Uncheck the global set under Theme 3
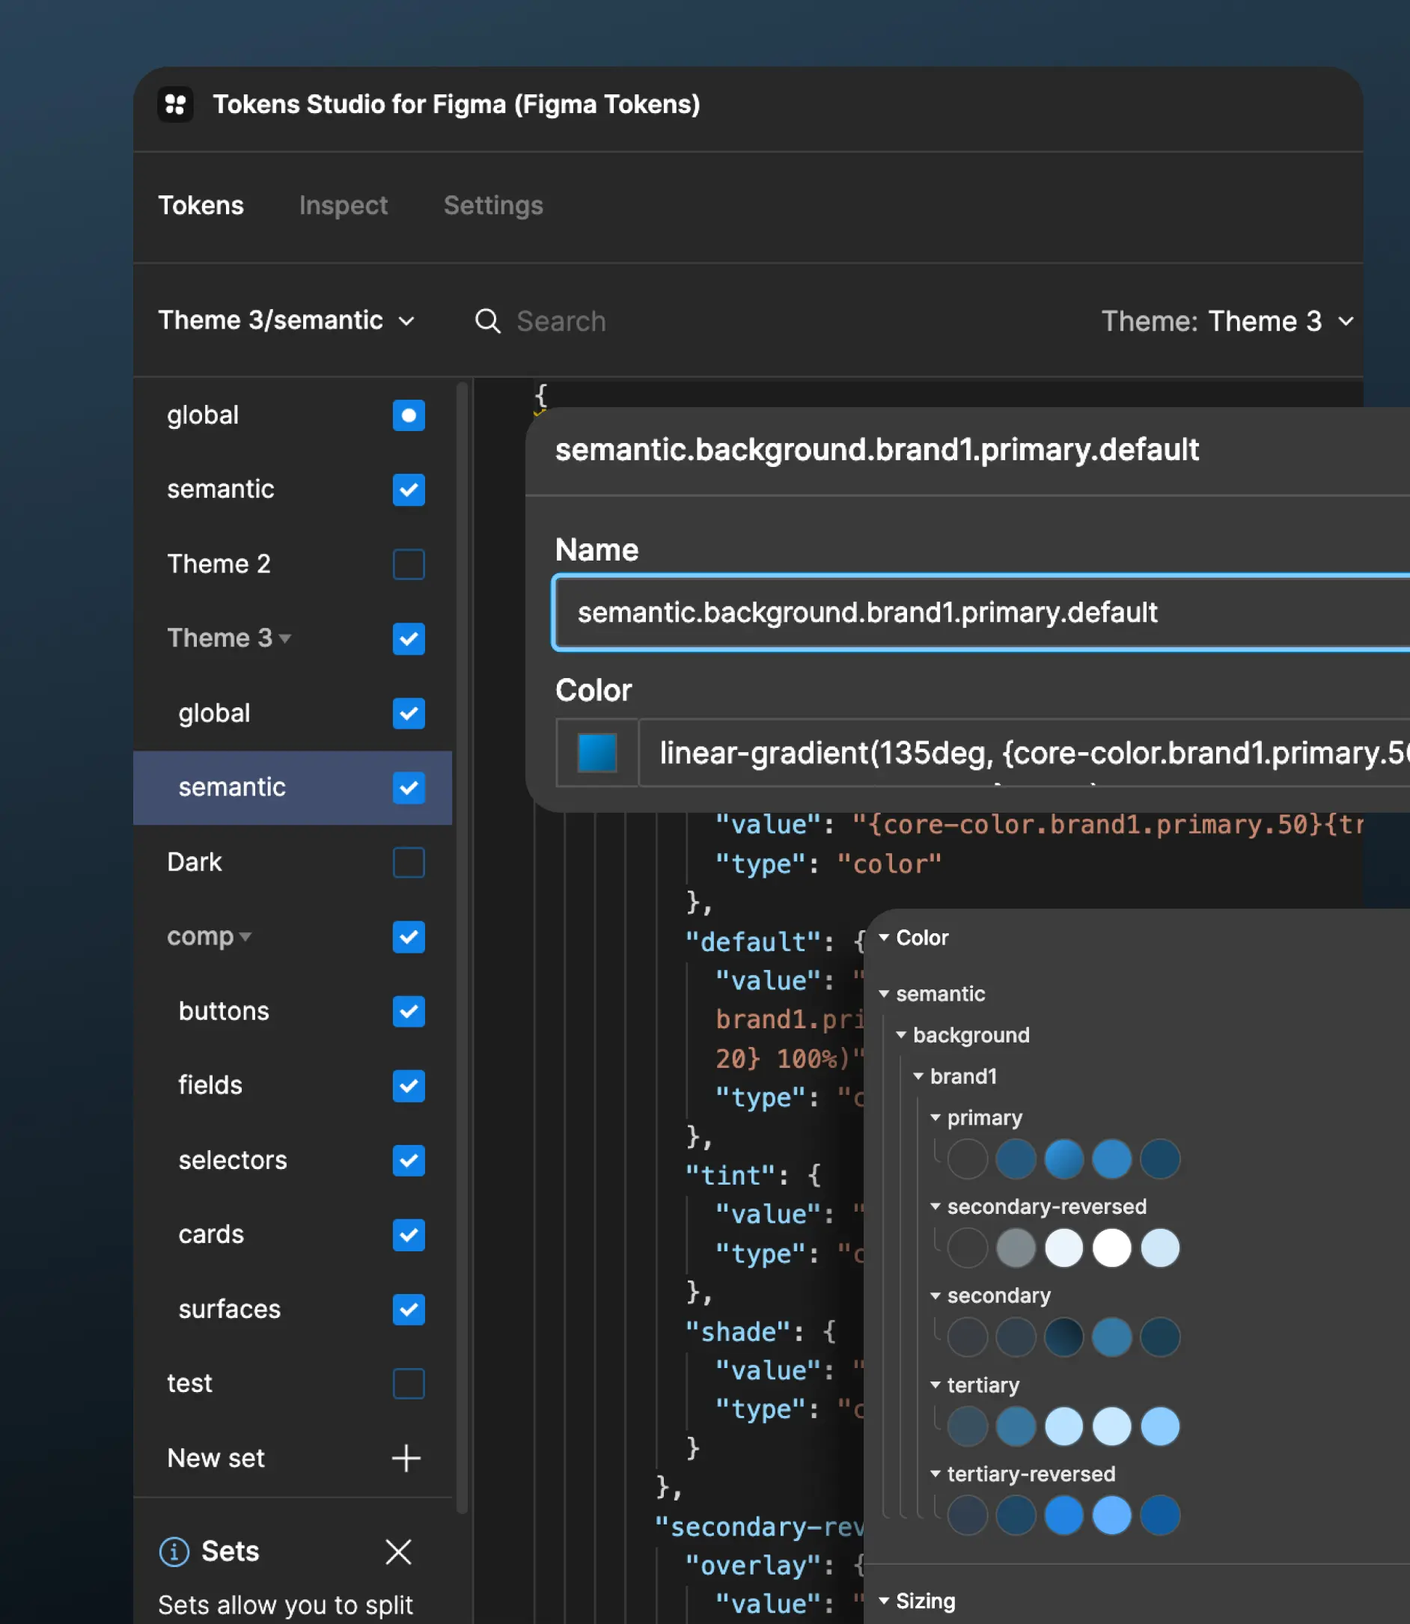Screen dimensions: 1410x1624 pos(409,713)
